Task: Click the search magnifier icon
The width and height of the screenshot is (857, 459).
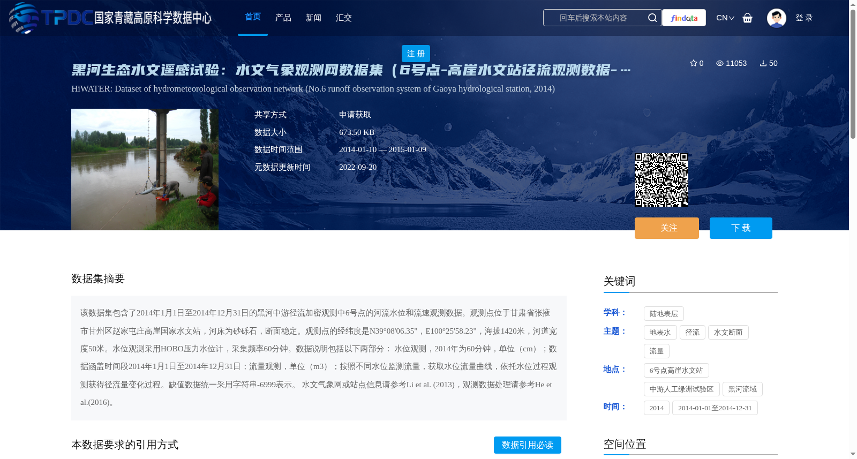Action: (x=652, y=18)
